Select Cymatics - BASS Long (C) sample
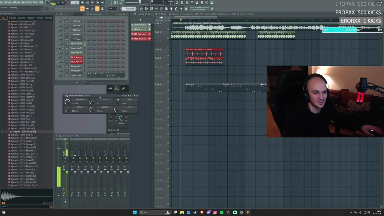 tap(22, 43)
